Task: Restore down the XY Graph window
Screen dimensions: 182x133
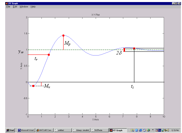Action: point(176,3)
